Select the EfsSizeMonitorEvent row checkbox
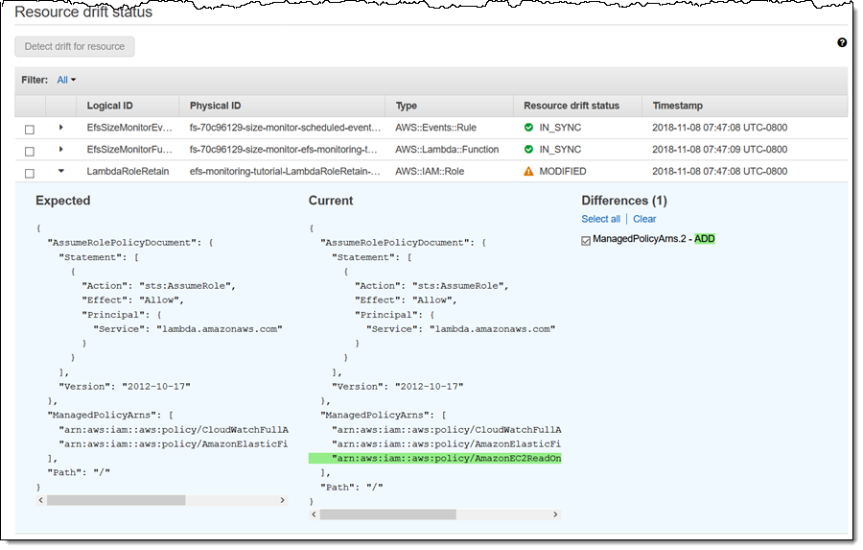Screen dimensions: 863x550 click(29, 129)
